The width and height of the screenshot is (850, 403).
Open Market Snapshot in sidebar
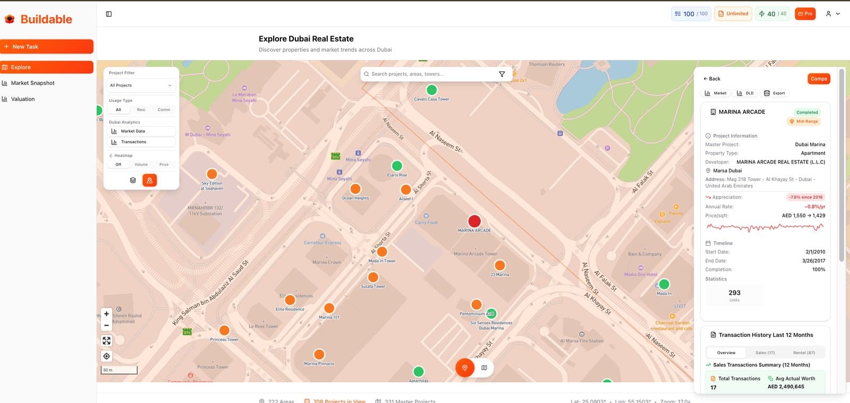(47, 83)
